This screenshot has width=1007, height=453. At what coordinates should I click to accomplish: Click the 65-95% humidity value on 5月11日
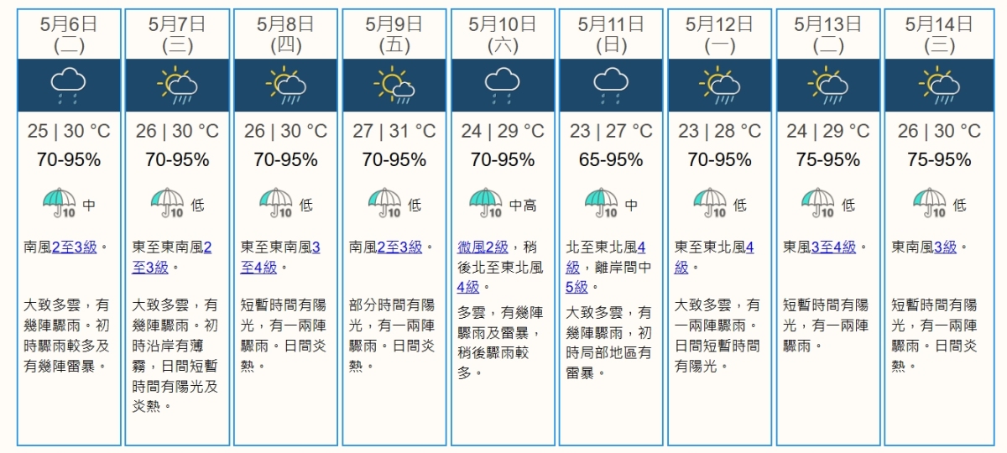[611, 159]
